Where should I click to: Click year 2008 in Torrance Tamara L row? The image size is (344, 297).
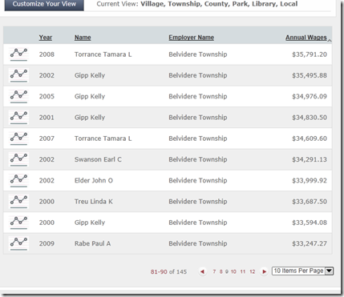[47, 54]
